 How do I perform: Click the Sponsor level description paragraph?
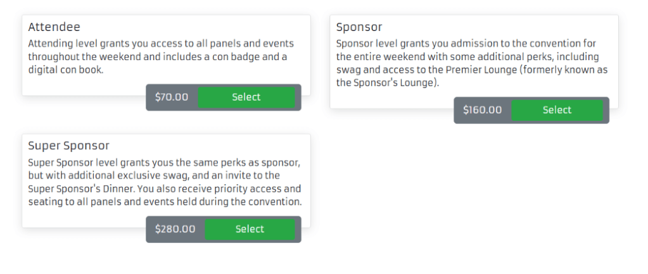[x=472, y=63]
